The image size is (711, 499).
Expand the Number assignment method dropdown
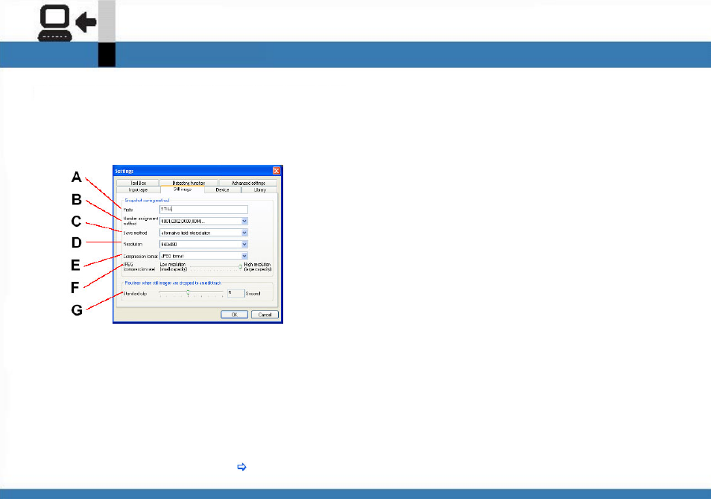click(203, 221)
